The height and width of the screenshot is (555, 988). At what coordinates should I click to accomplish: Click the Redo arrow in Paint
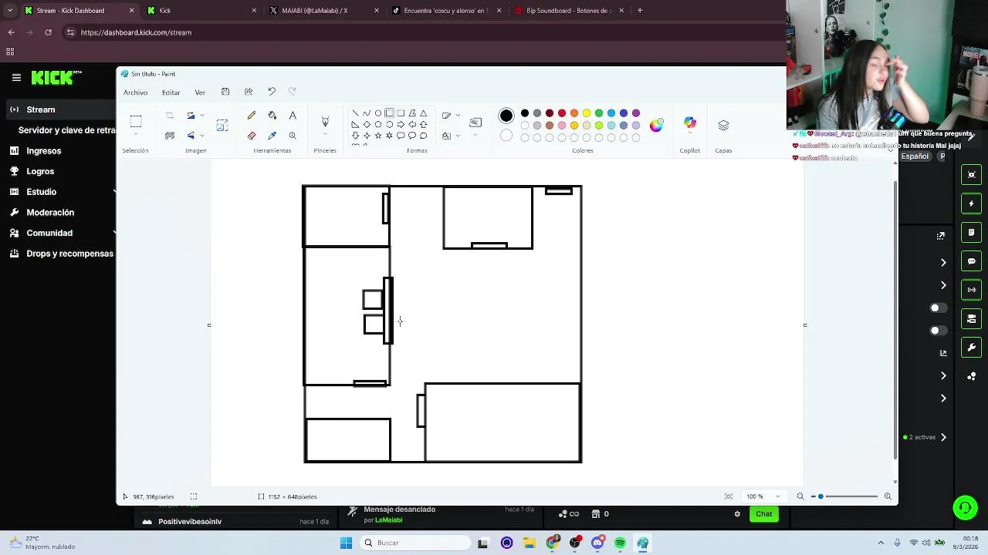(292, 92)
